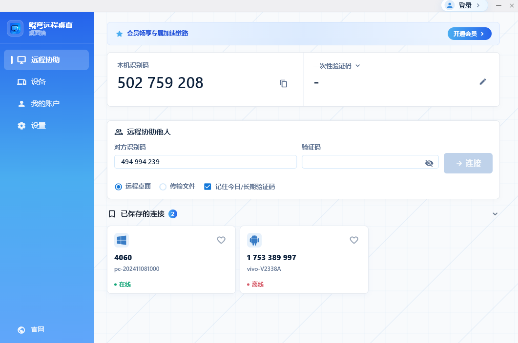Viewport: 518px width, 343px height.
Task: Open the 我的账户 sidebar tab
Action: tap(46, 104)
